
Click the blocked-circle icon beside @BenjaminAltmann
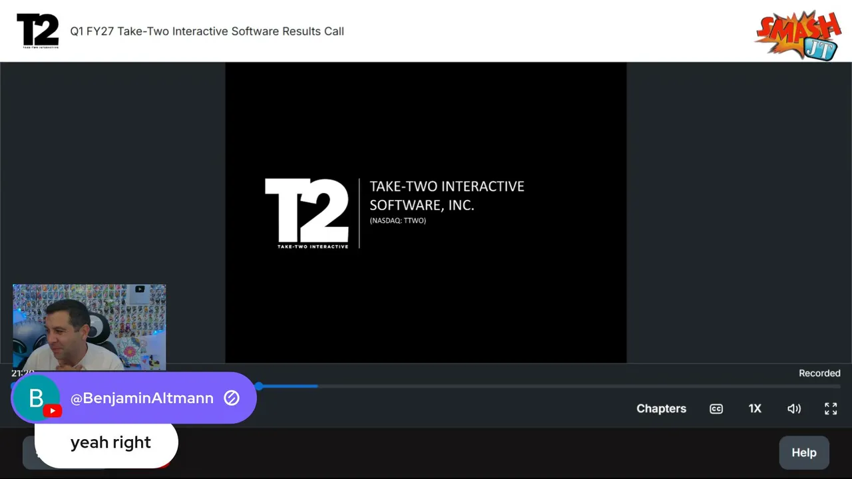click(x=232, y=398)
